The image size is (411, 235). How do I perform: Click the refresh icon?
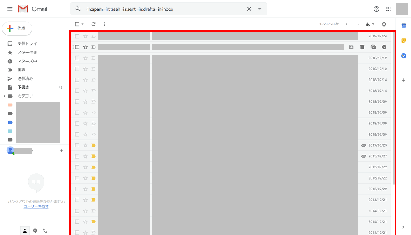(93, 24)
